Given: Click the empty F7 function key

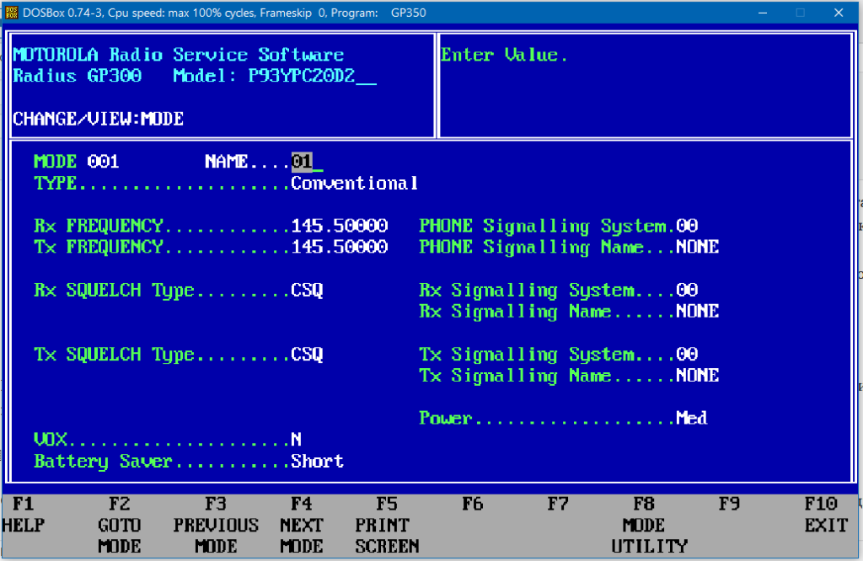Looking at the screenshot, I should (558, 504).
